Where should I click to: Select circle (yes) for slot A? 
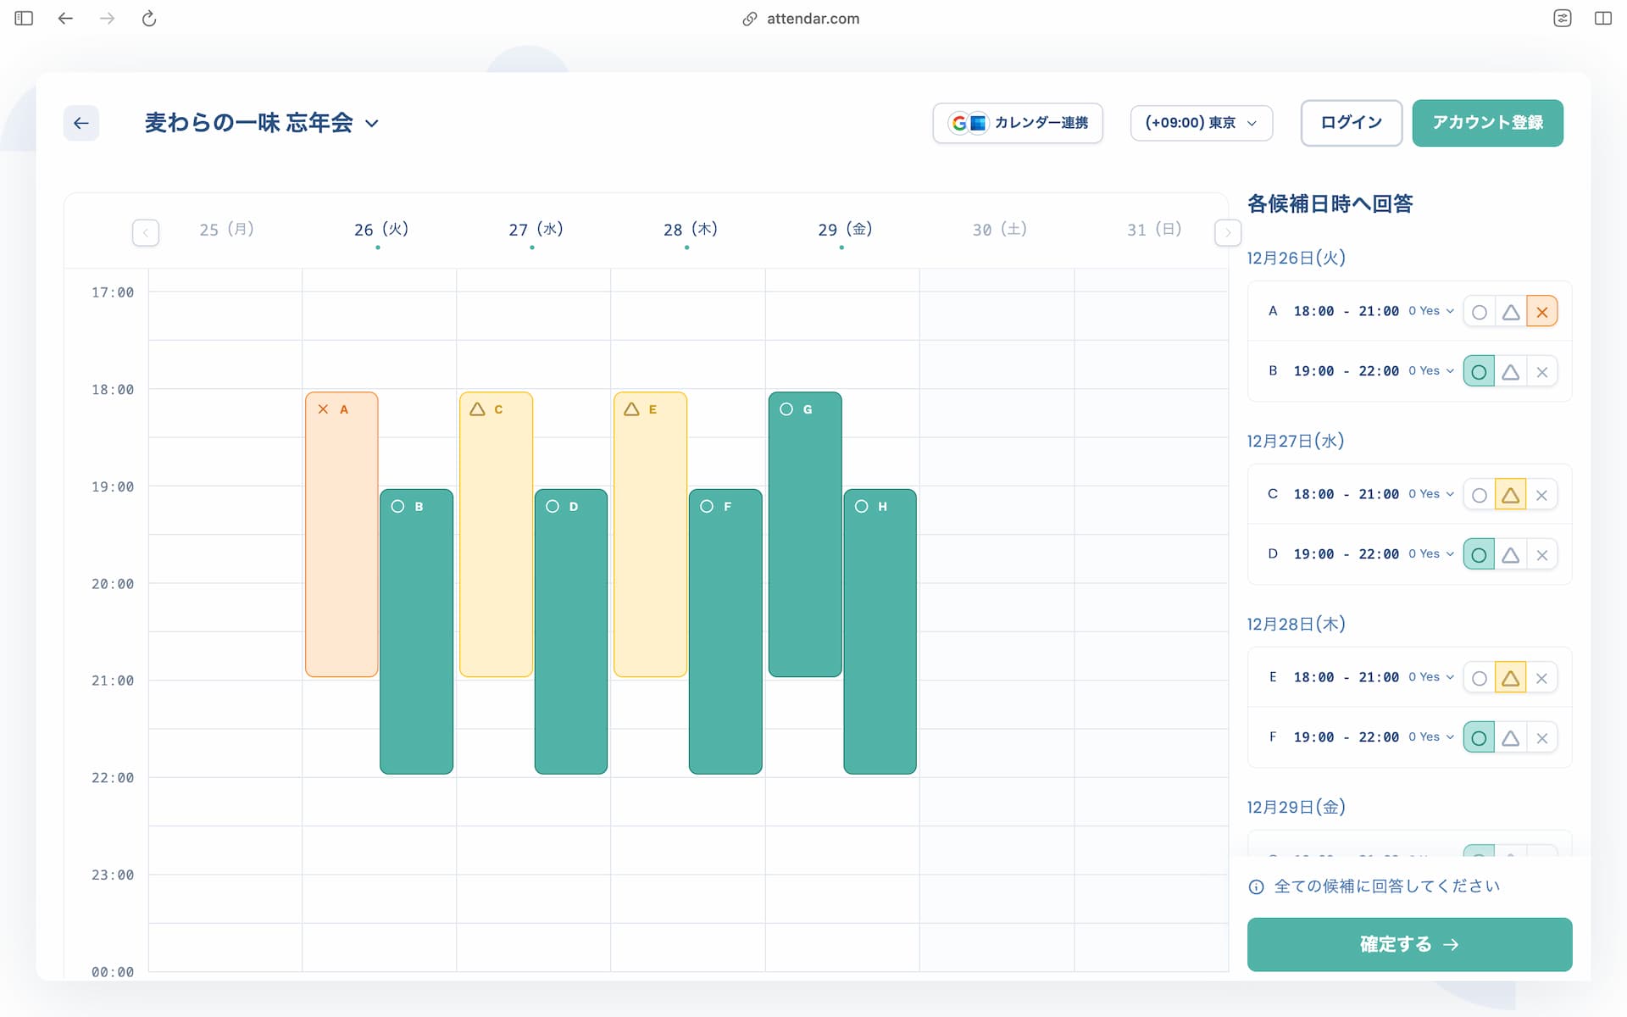point(1479,312)
